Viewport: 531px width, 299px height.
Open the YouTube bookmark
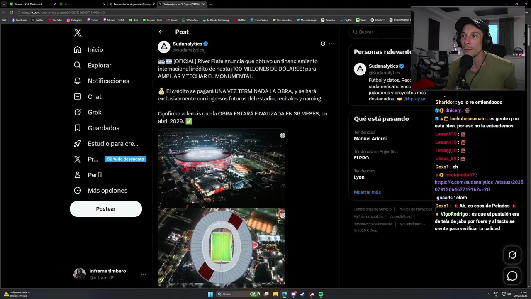click(55, 20)
